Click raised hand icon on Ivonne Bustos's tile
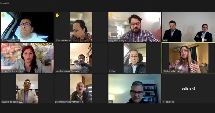The image size is (215, 113). click(x=57, y=15)
